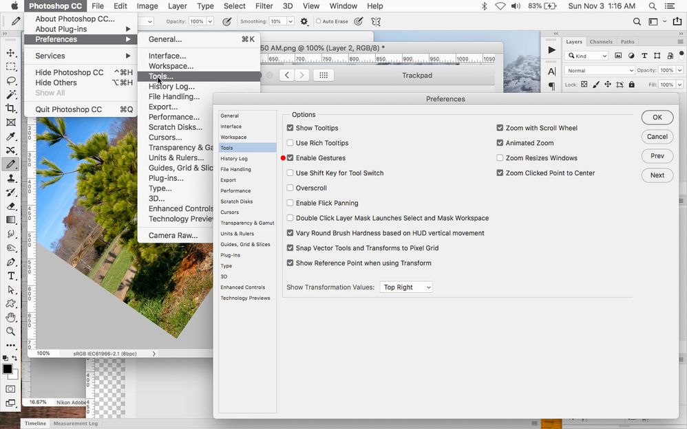This screenshot has height=429, width=687.
Task: Toggle Auto Erase in options bar
Action: (319, 21)
